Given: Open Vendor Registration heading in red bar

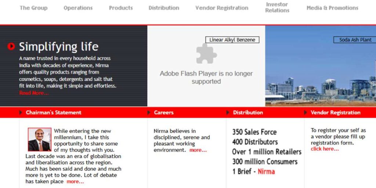Looking at the screenshot, I should click(x=336, y=112).
